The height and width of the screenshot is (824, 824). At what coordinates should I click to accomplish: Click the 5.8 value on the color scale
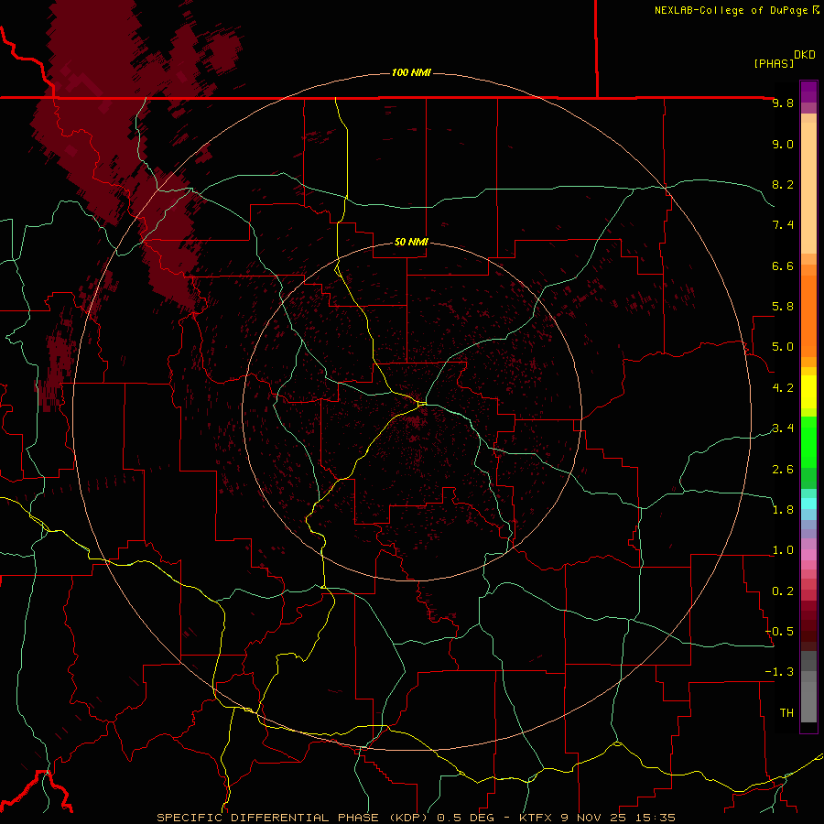click(783, 307)
